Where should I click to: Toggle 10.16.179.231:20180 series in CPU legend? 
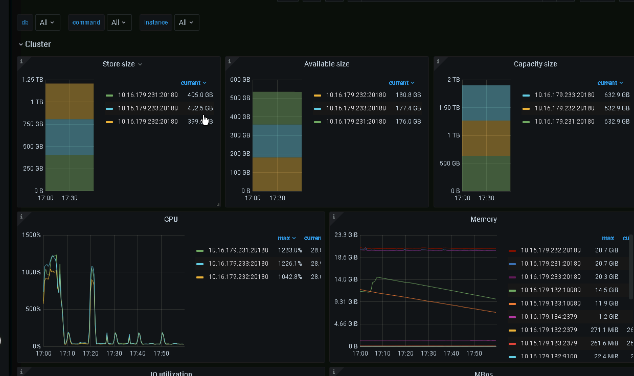click(238, 250)
